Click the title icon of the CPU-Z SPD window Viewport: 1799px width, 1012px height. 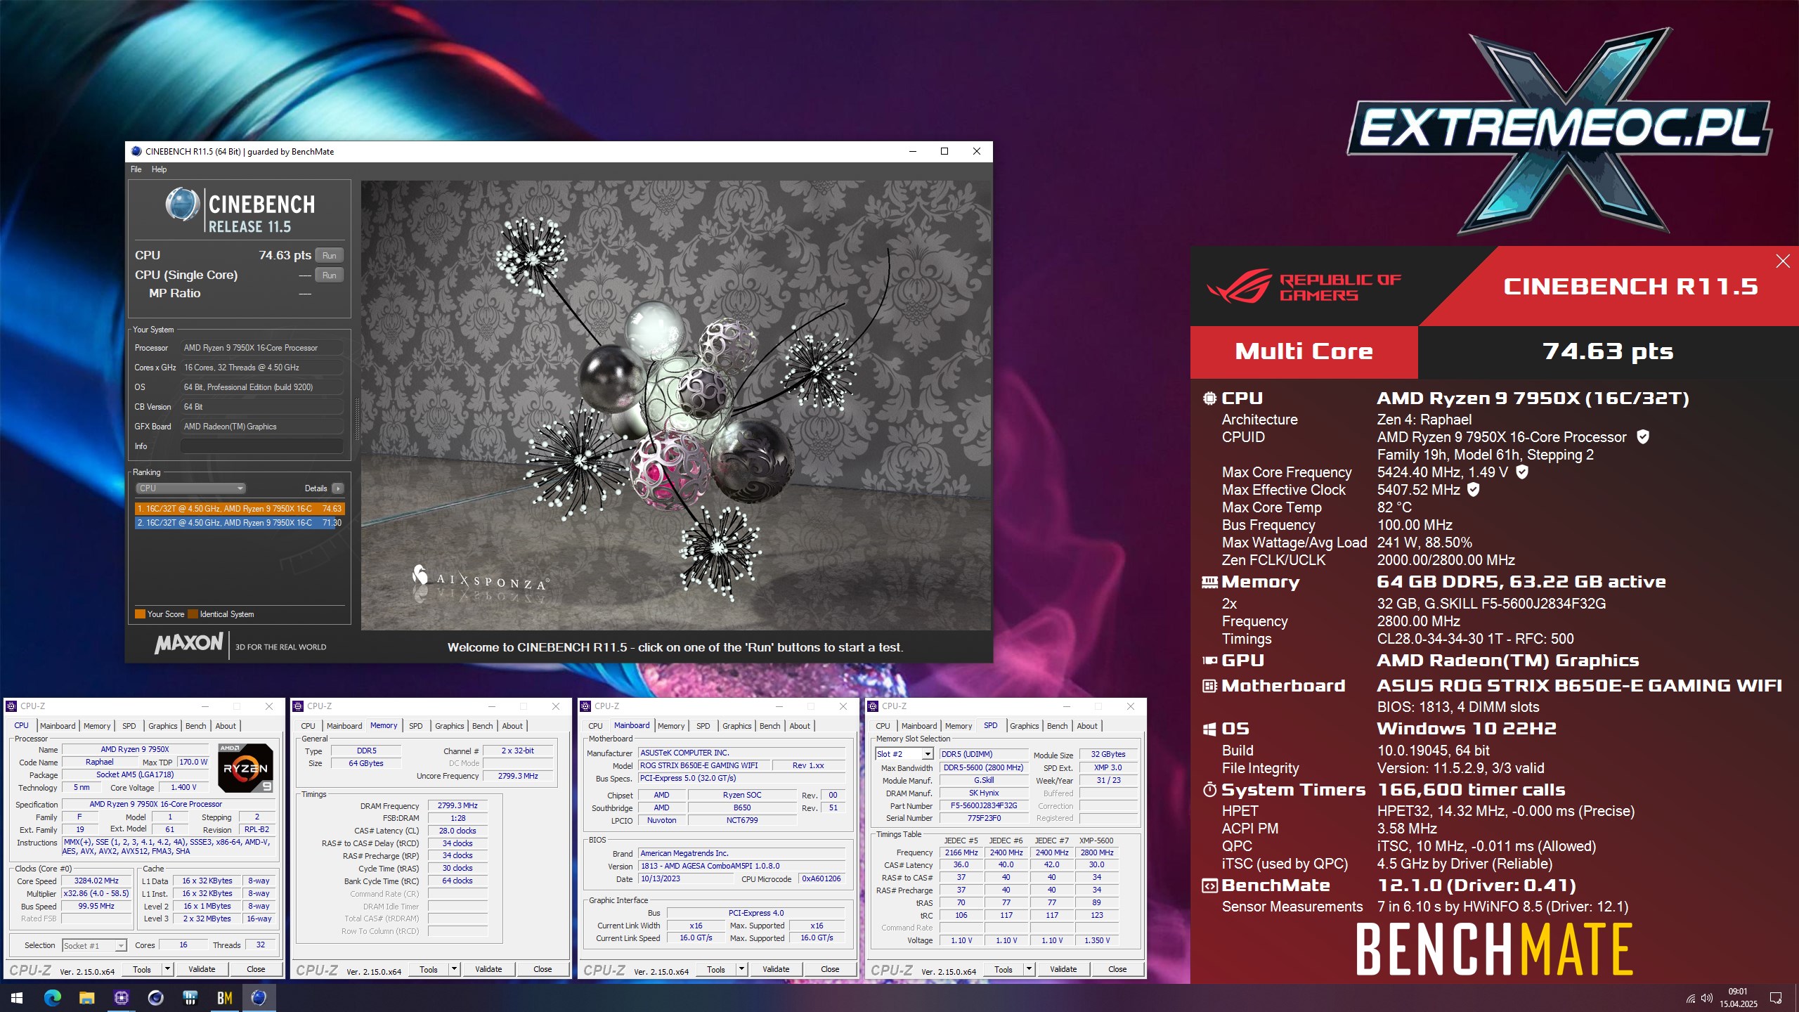click(873, 706)
